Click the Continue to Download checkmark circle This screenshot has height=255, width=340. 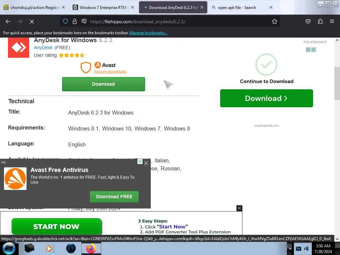click(x=266, y=64)
